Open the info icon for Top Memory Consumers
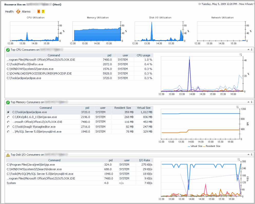255x204 pixels. pyautogui.click(x=251, y=102)
